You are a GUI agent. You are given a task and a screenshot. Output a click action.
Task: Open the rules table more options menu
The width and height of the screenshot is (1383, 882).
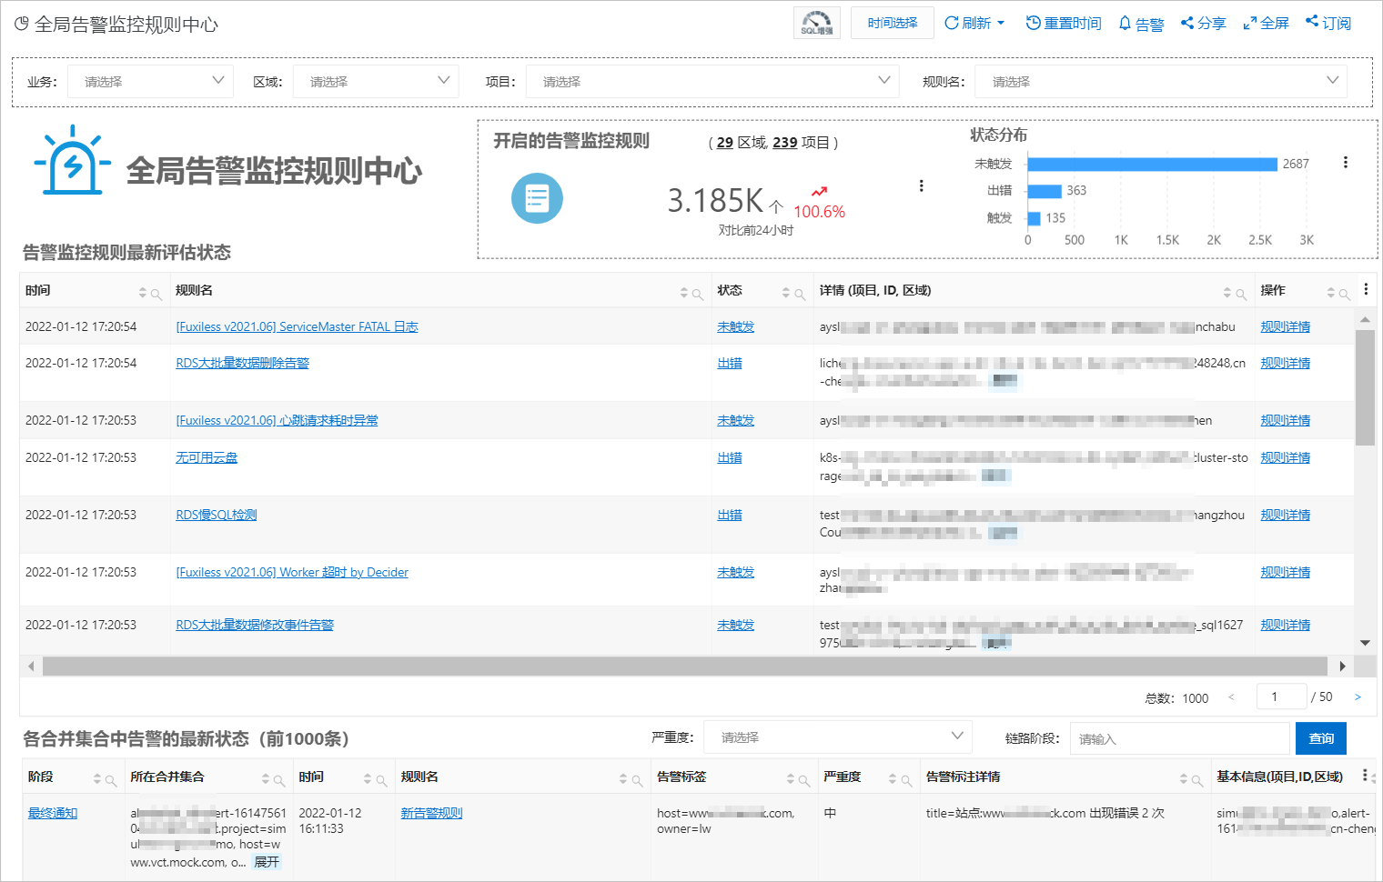point(1366,289)
